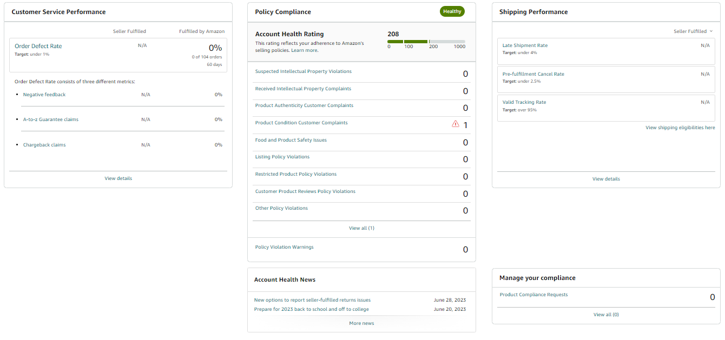Click the warning triangle beside Product Condition Complaints
The image size is (725, 340).
tap(456, 124)
